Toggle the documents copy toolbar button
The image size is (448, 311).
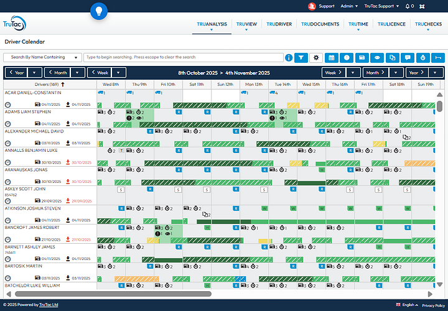(392, 58)
